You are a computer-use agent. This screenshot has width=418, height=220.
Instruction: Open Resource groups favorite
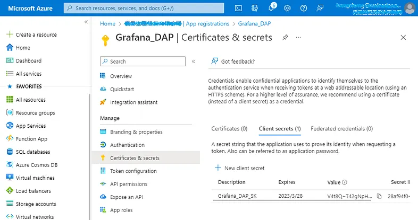[31, 113]
